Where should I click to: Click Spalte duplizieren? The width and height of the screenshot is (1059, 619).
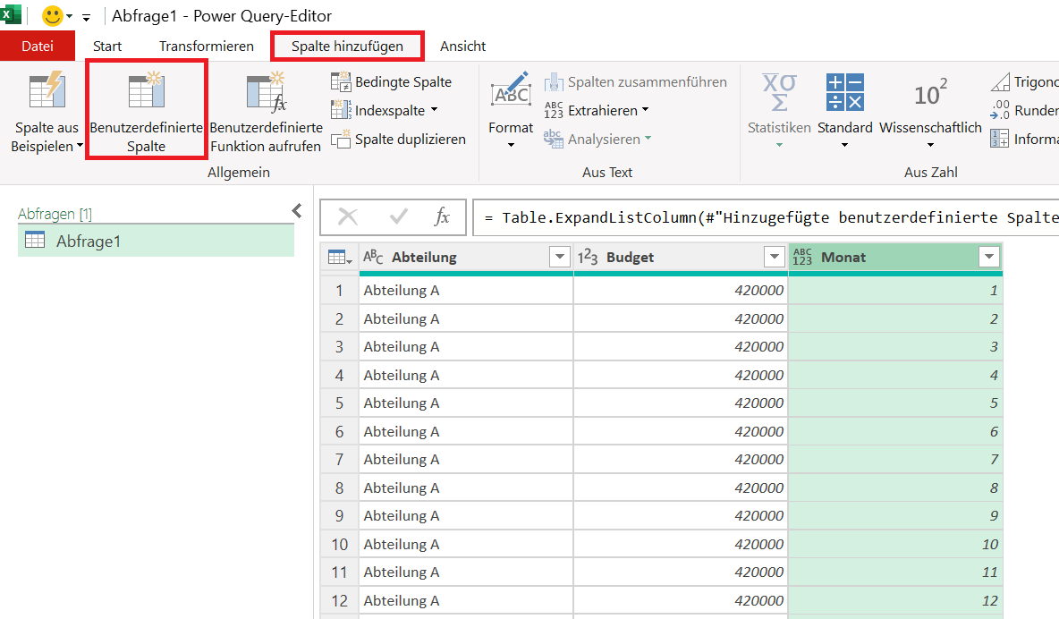398,140
